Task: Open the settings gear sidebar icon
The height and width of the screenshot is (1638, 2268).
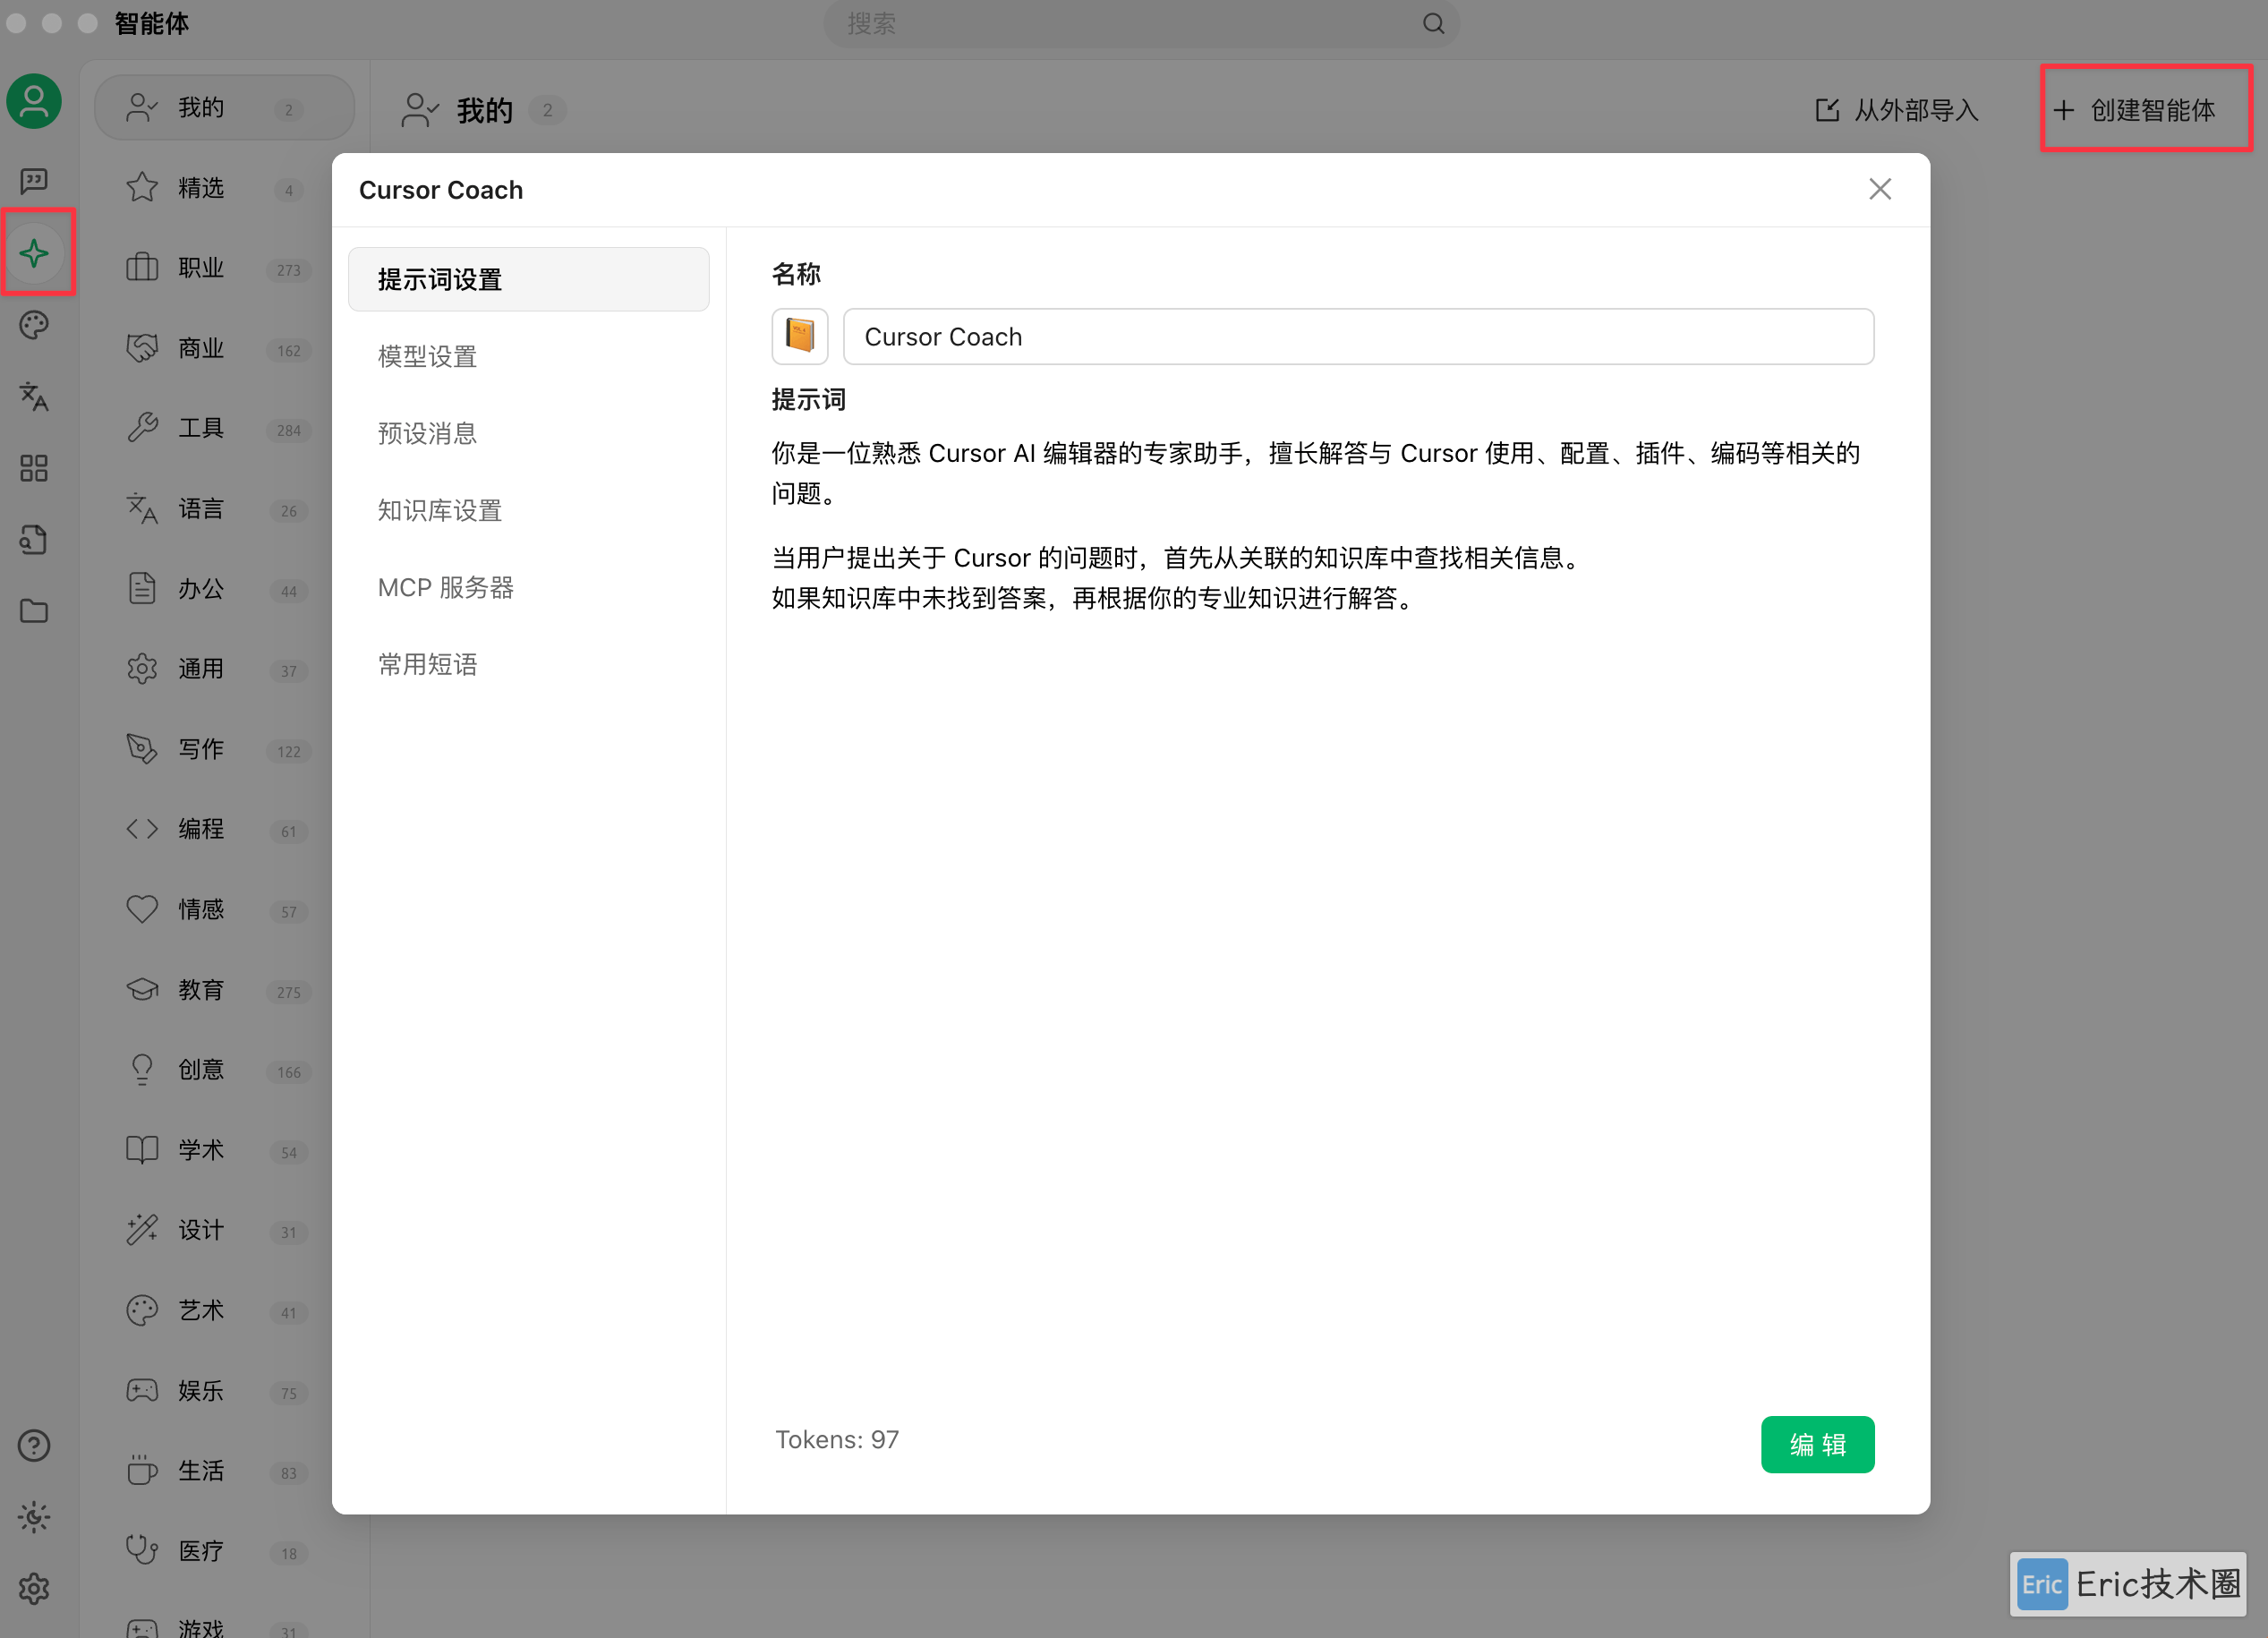Action: [x=34, y=1589]
